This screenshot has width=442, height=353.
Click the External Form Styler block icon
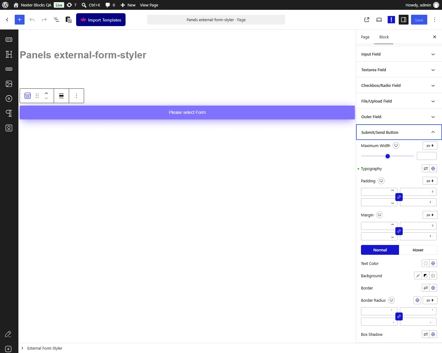28,96
